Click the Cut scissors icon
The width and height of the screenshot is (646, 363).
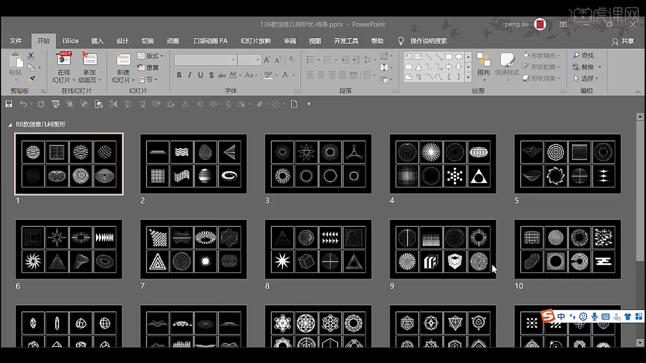pyautogui.click(x=31, y=55)
